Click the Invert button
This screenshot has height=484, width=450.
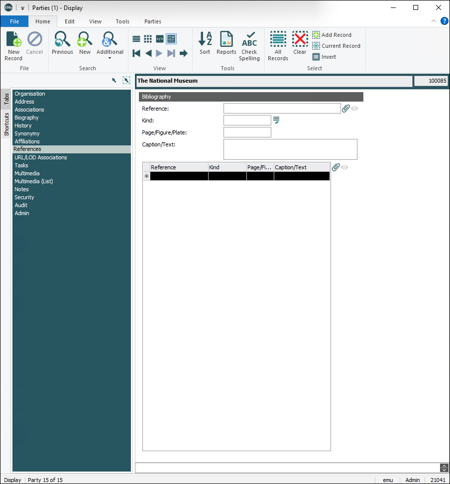pyautogui.click(x=325, y=57)
